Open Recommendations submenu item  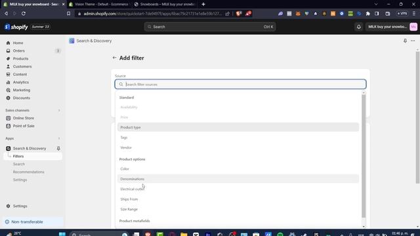point(28,172)
